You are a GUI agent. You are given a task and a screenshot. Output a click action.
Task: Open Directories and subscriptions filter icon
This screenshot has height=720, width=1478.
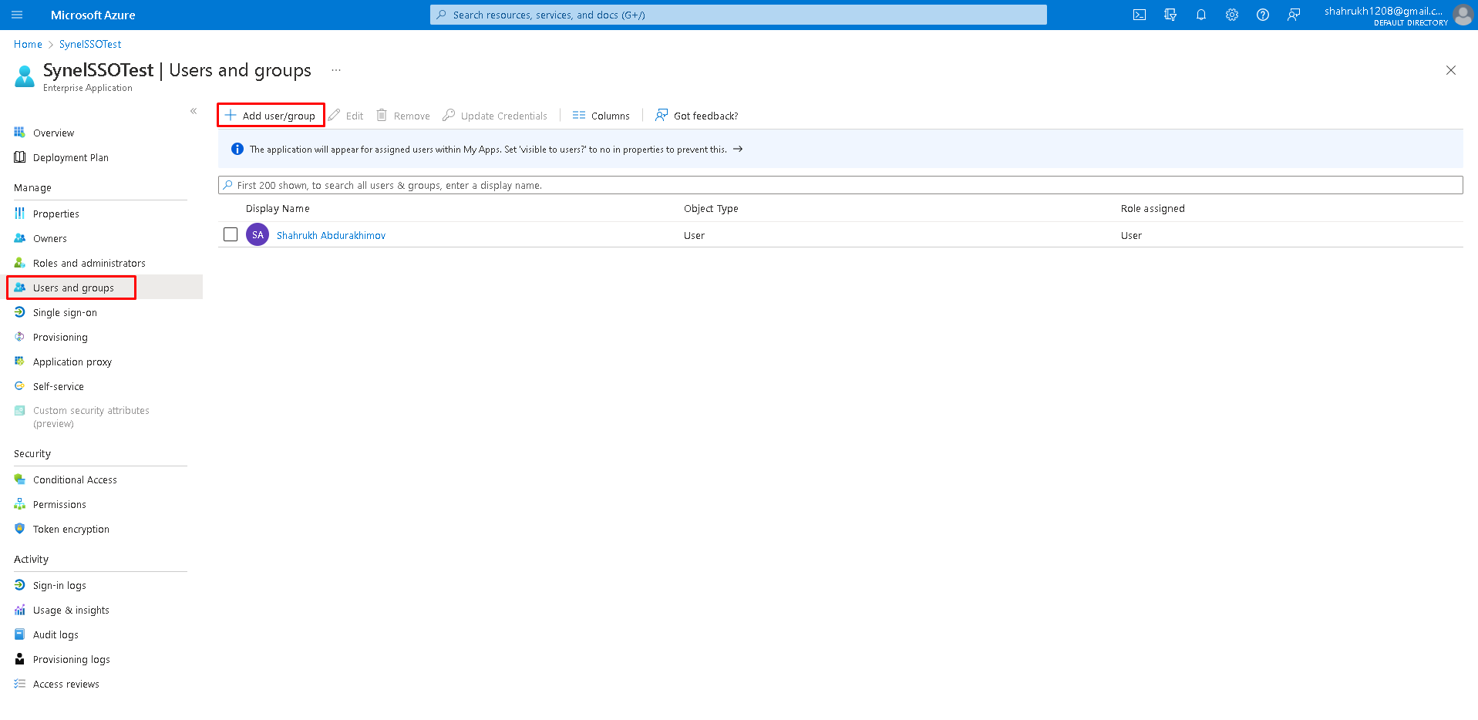coord(1170,15)
